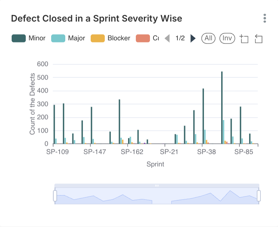This screenshot has height=227, width=278.
Task: Click the zoom reset icon
Action: pos(258,39)
